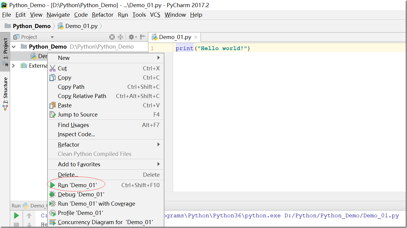The height and width of the screenshot is (228, 407).
Task: Click the Run tool window label
Action: coord(16,206)
